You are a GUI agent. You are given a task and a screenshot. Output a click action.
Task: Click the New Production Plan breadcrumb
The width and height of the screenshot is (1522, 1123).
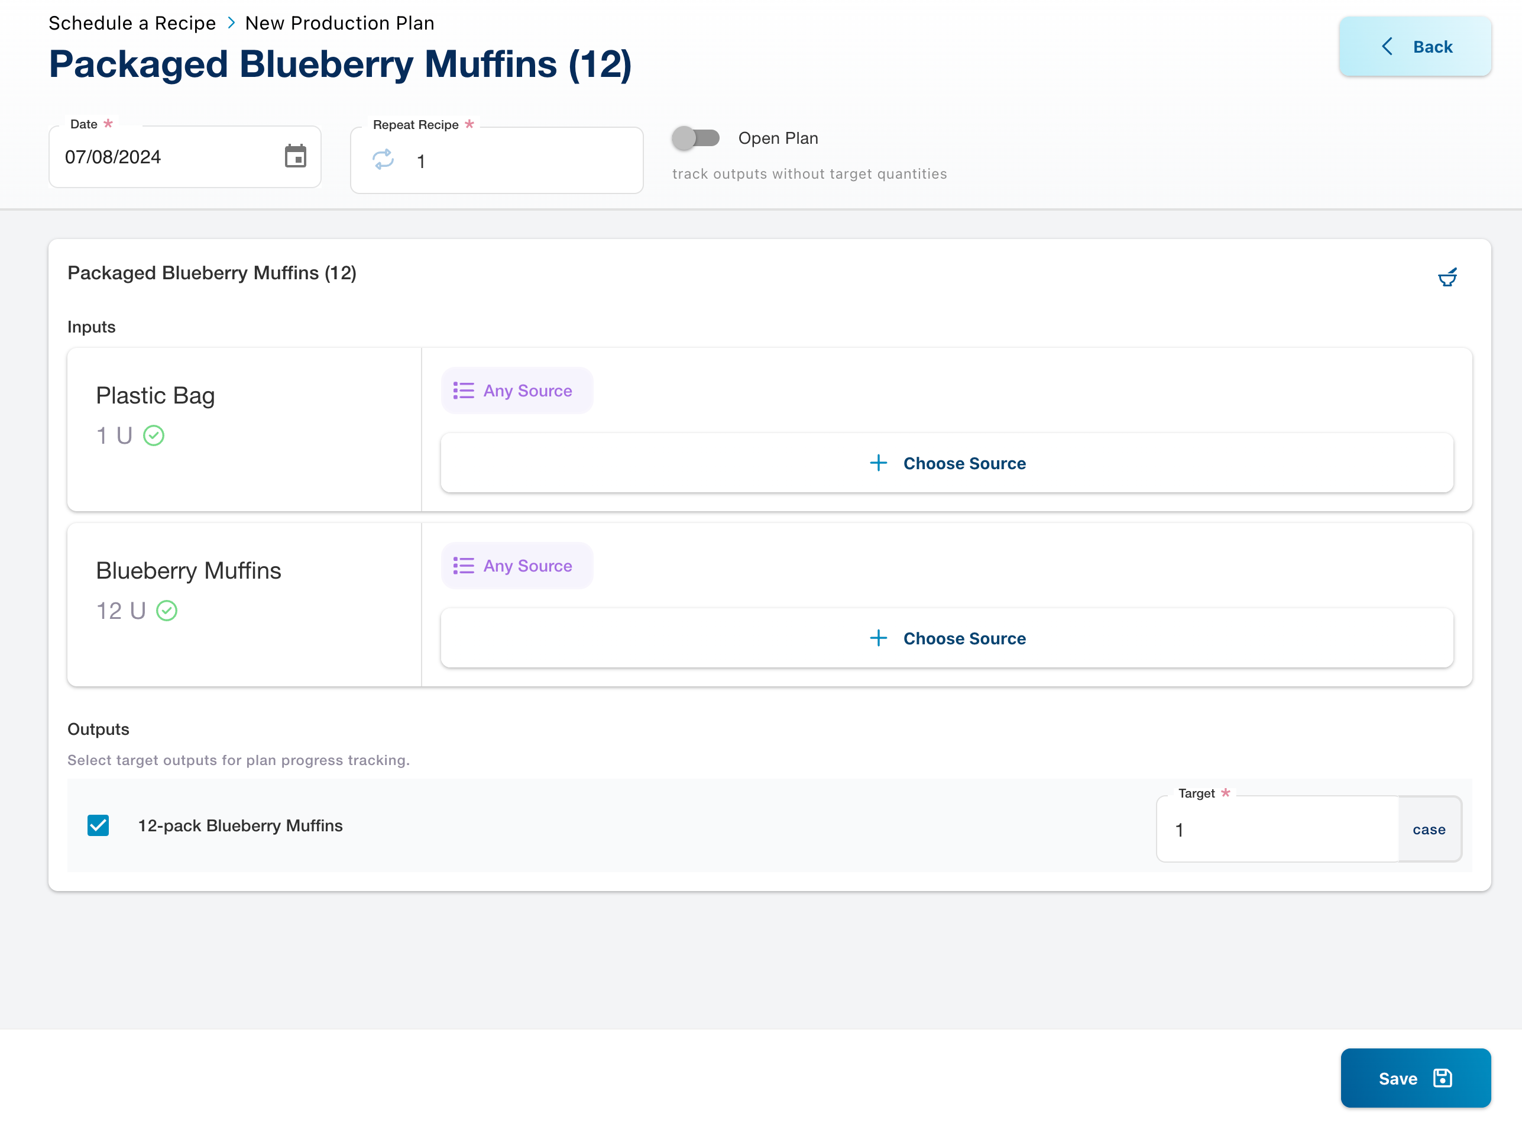(x=339, y=23)
